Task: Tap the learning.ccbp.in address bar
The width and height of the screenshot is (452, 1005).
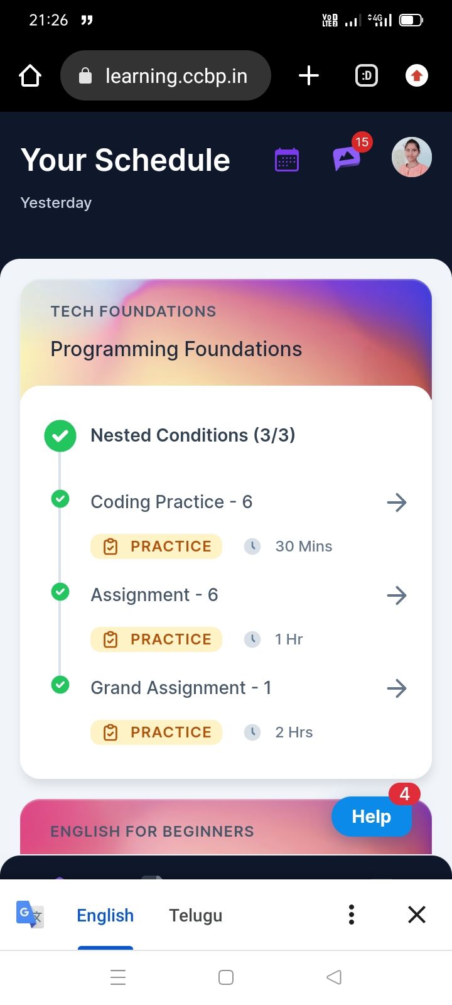Action: pyautogui.click(x=166, y=76)
